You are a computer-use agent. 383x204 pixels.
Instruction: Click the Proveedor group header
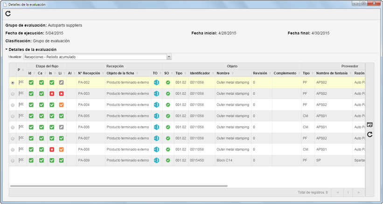click(x=350, y=66)
